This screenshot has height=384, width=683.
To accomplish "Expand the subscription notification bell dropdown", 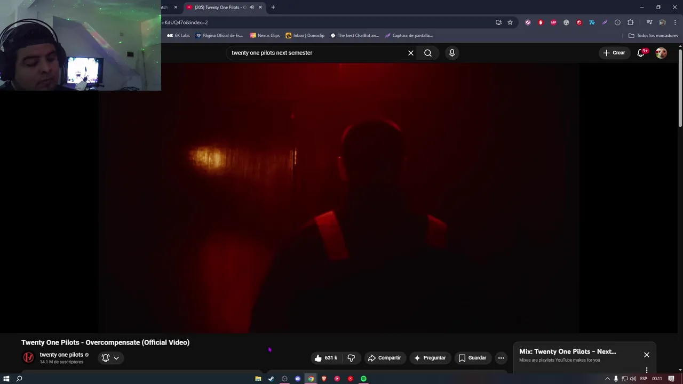I will pos(110,358).
